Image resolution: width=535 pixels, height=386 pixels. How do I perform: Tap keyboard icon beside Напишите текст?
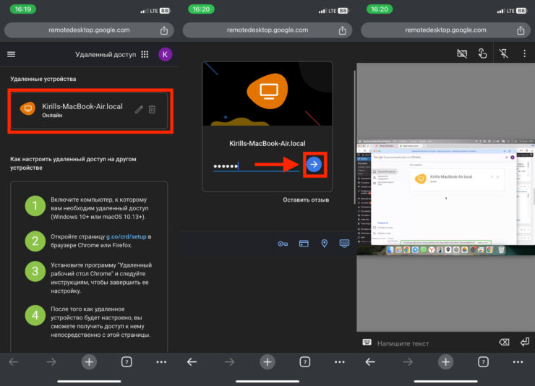click(367, 342)
